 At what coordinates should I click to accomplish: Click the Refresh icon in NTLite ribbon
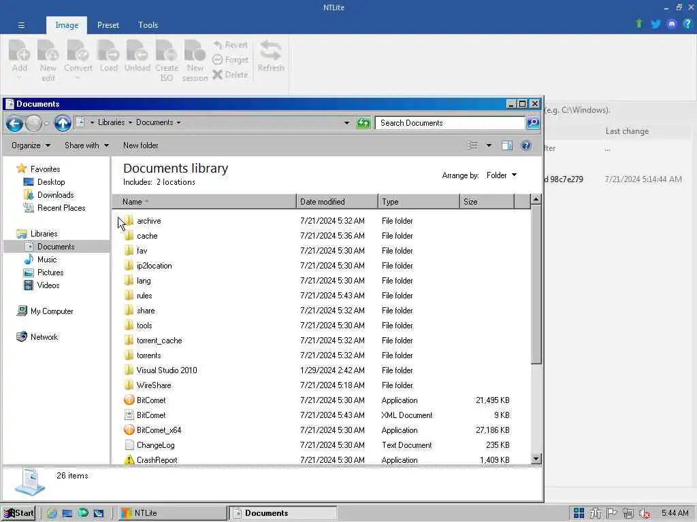[271, 56]
